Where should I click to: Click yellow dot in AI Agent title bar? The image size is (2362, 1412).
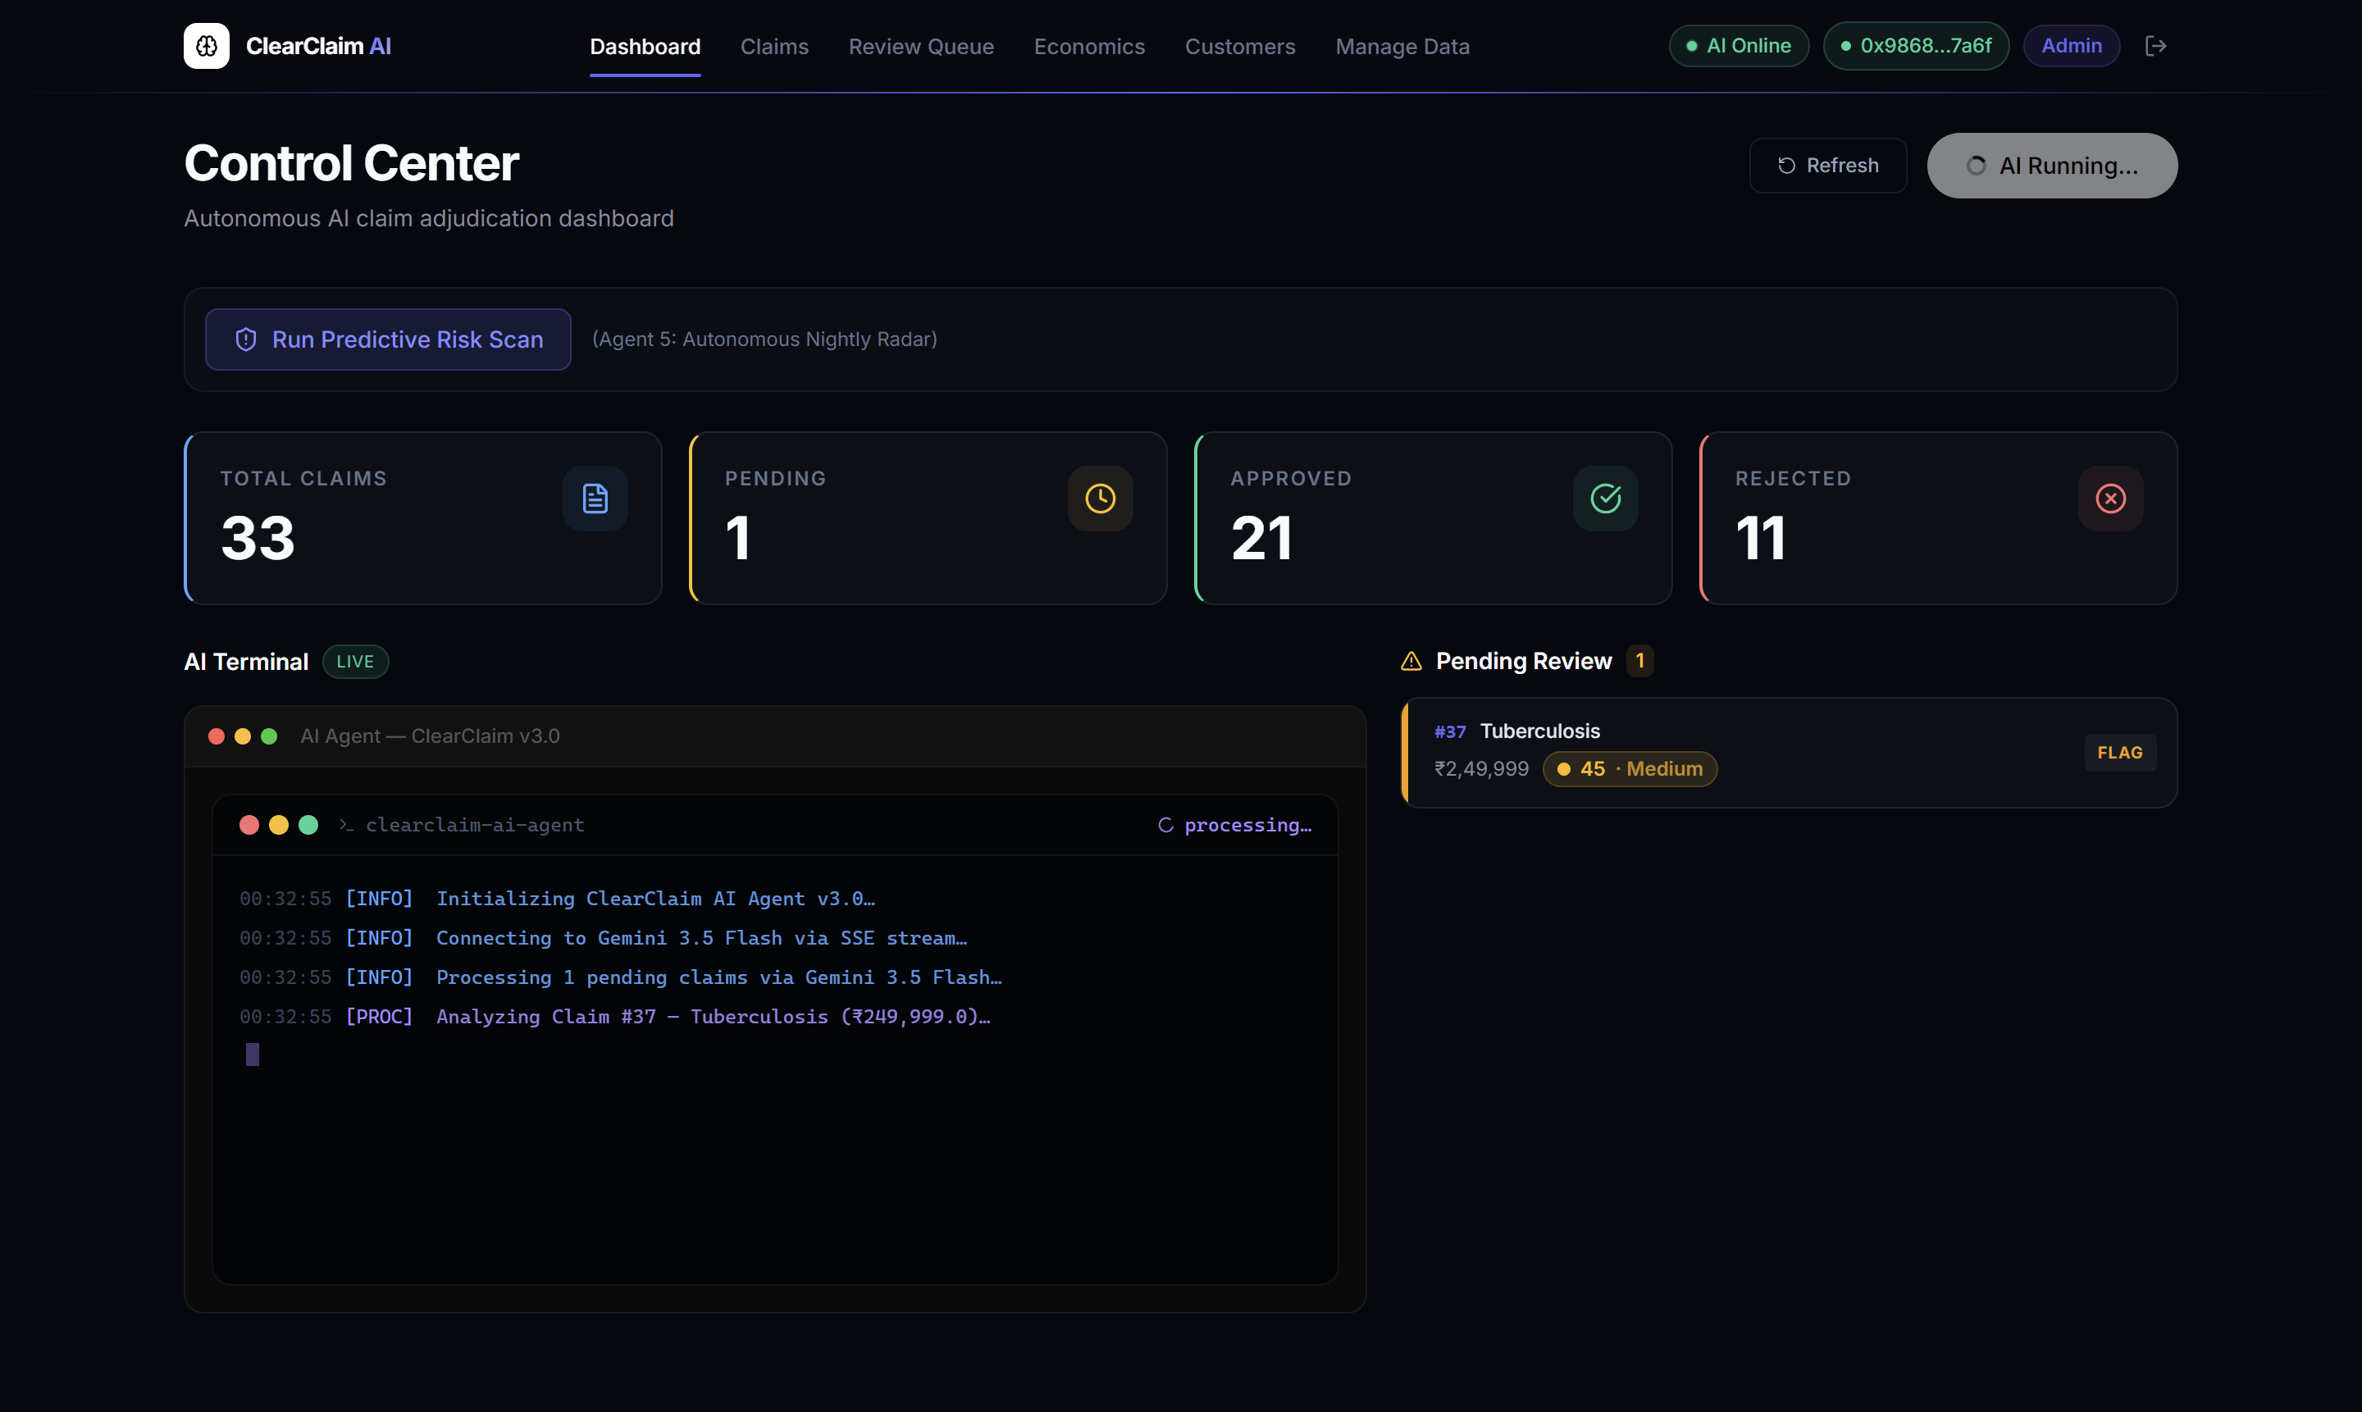(x=243, y=736)
